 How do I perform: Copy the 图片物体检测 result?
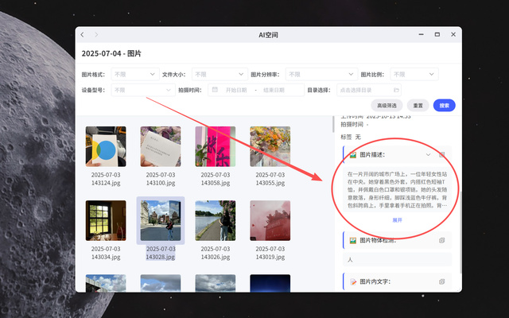pyautogui.click(x=442, y=240)
